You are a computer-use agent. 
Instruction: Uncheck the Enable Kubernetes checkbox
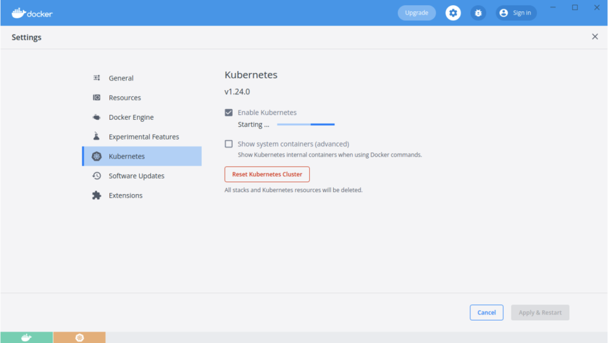coord(229,113)
